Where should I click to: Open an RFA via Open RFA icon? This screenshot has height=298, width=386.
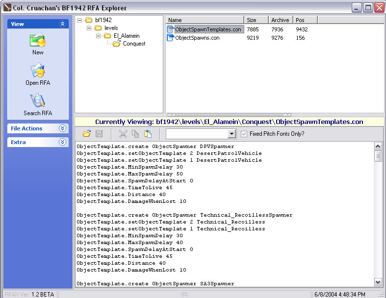tap(38, 71)
